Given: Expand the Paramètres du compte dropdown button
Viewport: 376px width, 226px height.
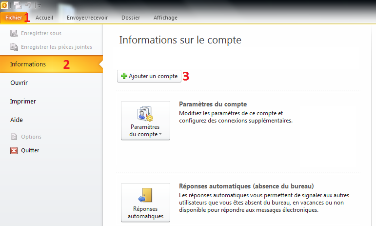Looking at the screenshot, I should tap(145, 121).
